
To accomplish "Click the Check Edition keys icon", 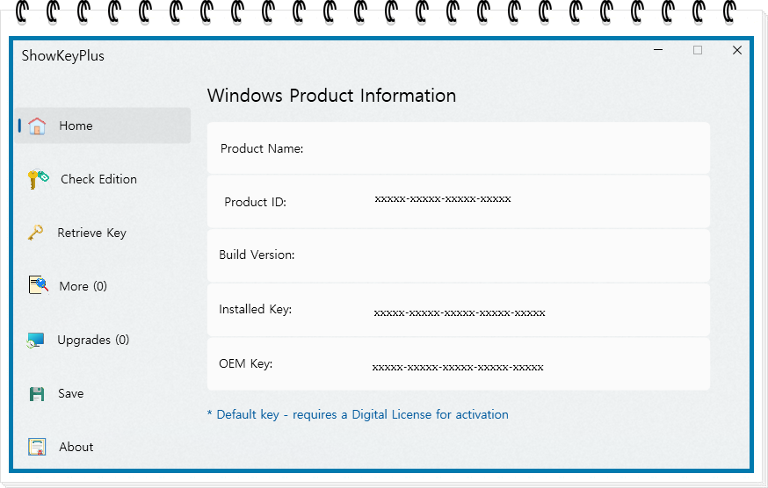I will tap(38, 179).
